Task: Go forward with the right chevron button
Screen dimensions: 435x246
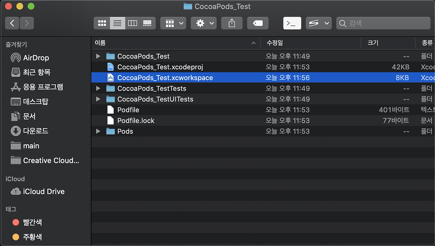Action: tap(27, 23)
